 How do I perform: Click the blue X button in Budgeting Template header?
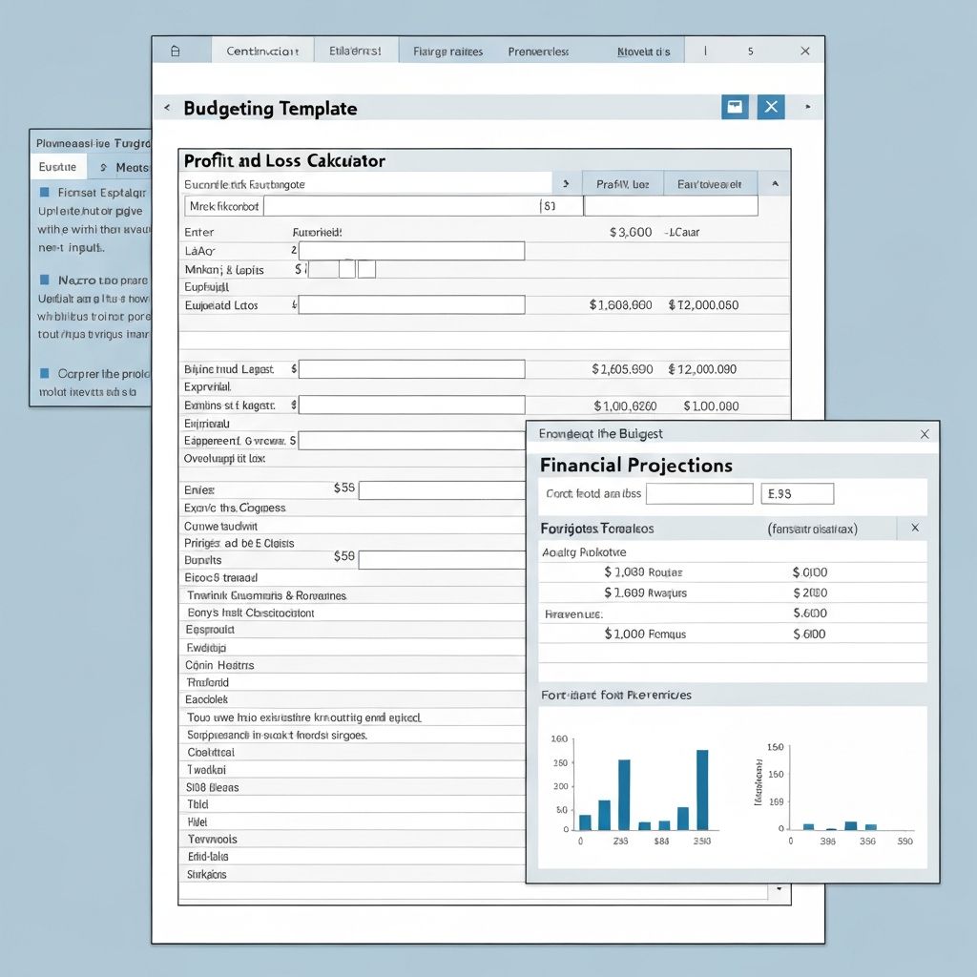point(771,107)
